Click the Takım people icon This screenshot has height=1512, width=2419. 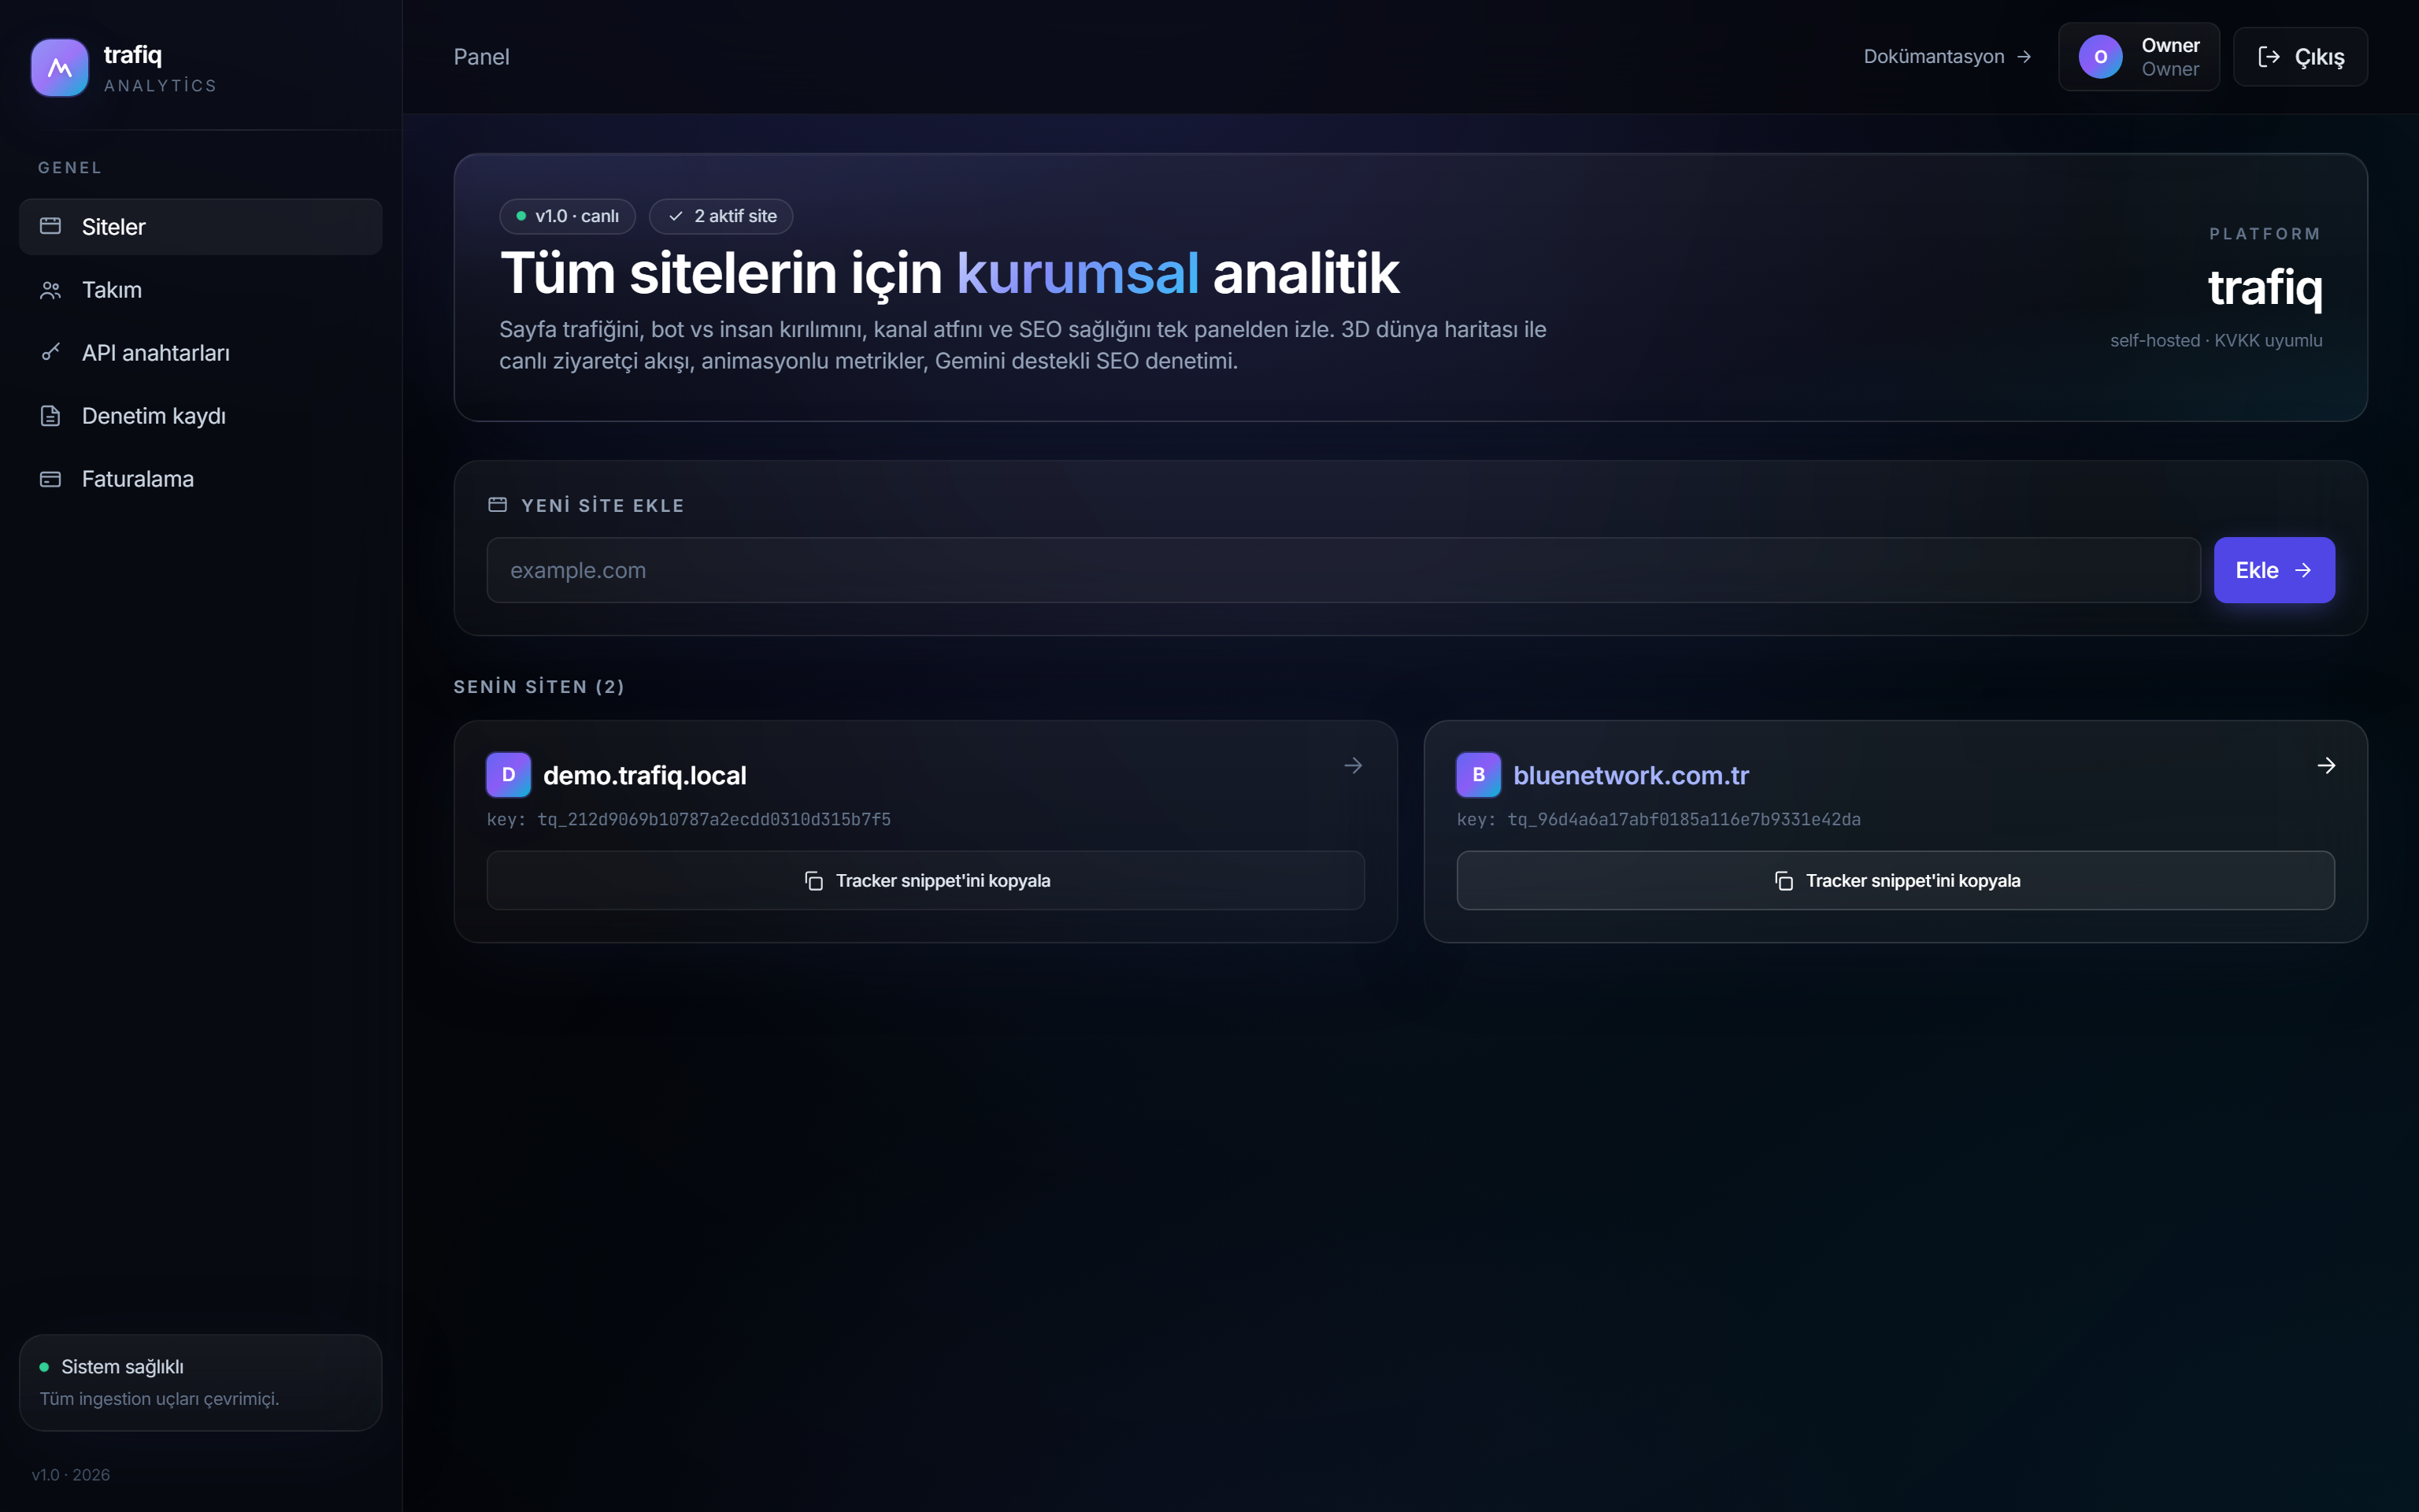[51, 290]
